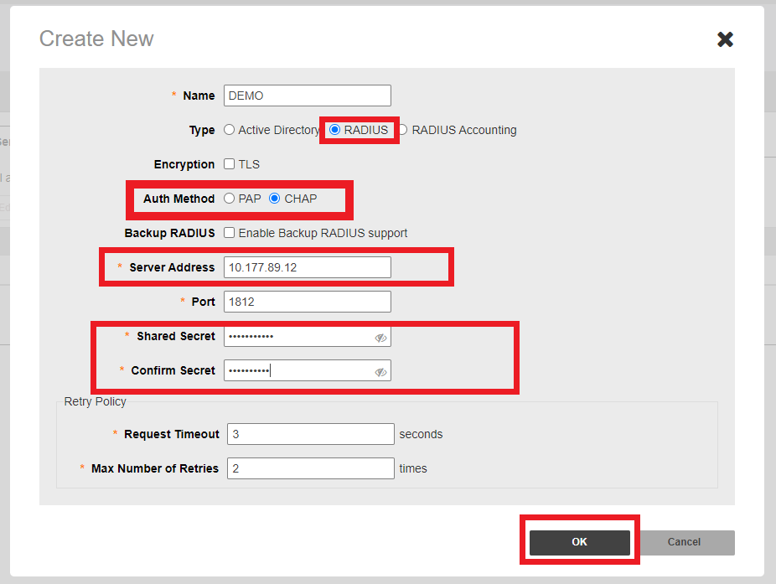Viewport: 776px width, 584px height.
Task: Reveal the Shared Secret password
Action: [380, 338]
